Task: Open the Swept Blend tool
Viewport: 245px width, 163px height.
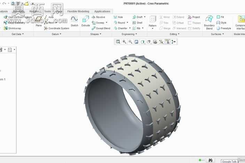Action: 101,28
